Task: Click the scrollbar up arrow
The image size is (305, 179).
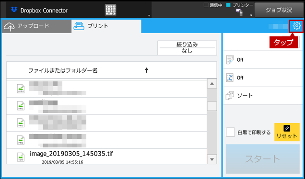Action: (x=212, y=84)
